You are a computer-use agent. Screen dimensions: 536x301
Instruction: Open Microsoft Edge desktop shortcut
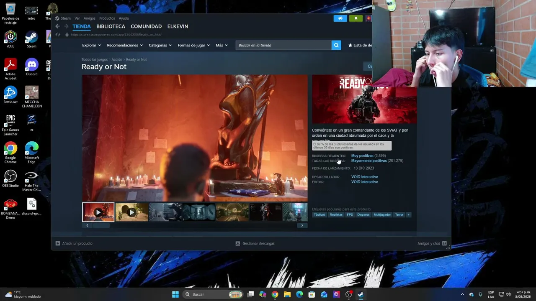[x=32, y=153]
